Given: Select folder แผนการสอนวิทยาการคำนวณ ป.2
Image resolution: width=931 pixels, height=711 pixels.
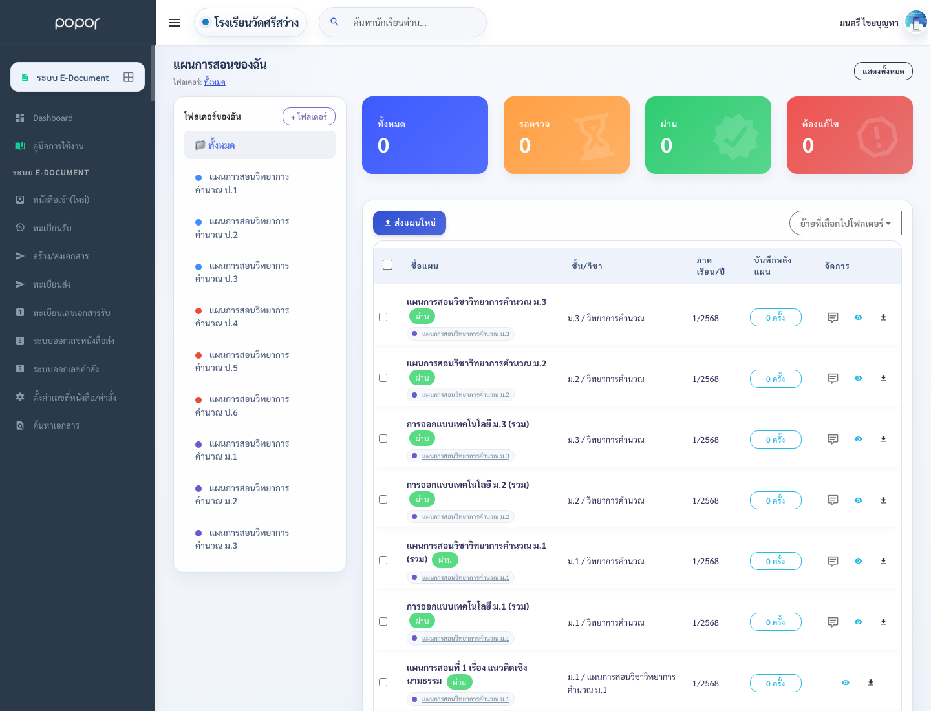Looking at the screenshot, I should click(x=260, y=228).
